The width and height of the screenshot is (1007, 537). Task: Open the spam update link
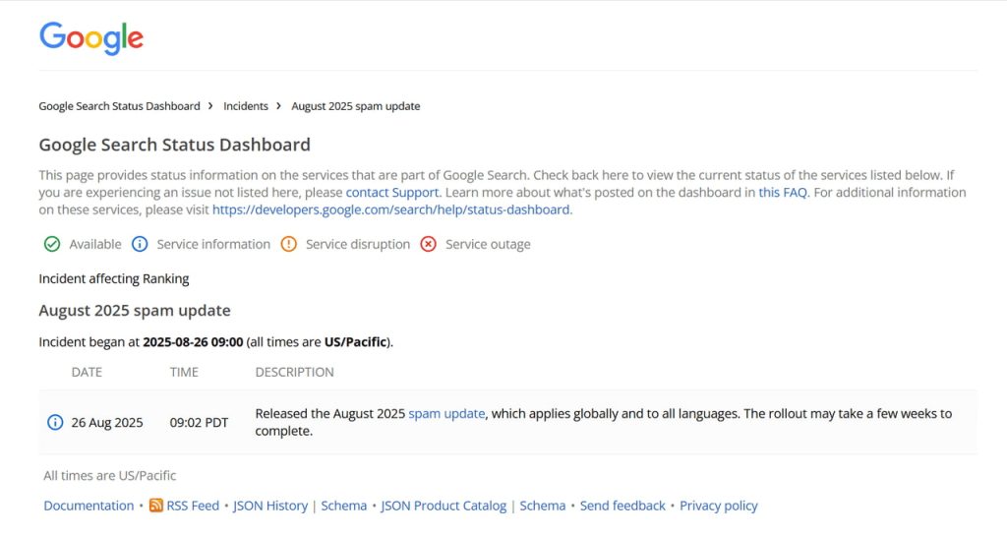pos(446,414)
